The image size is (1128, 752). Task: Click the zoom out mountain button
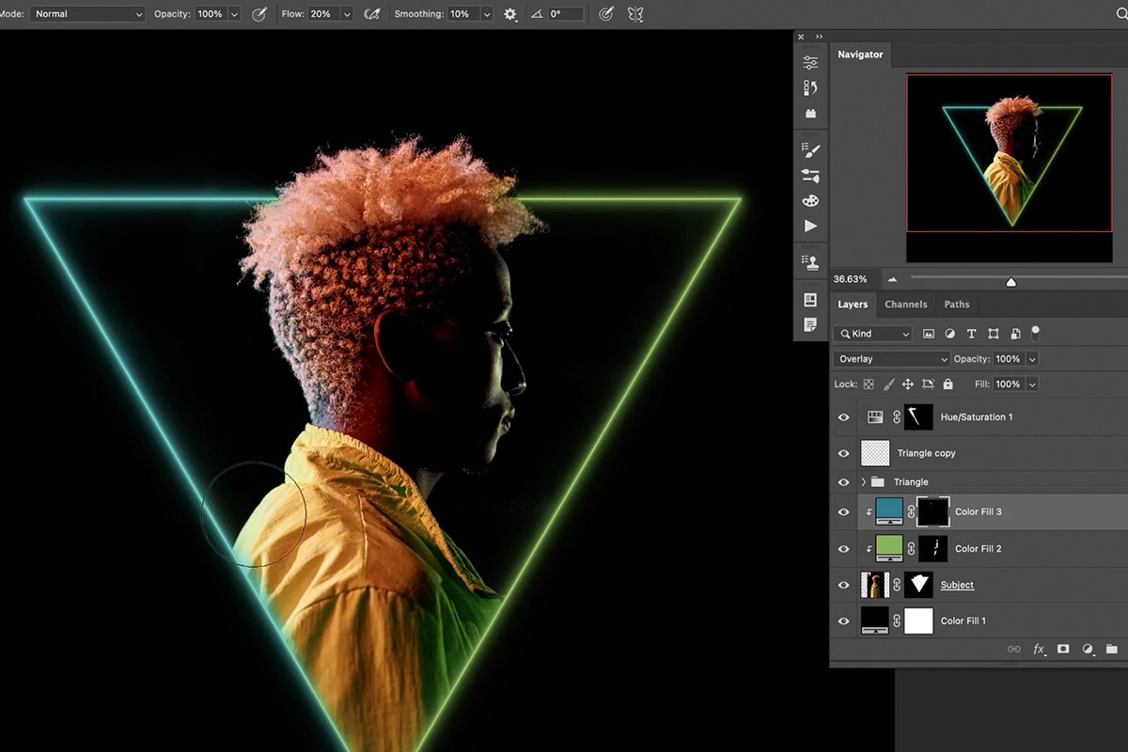pos(892,279)
